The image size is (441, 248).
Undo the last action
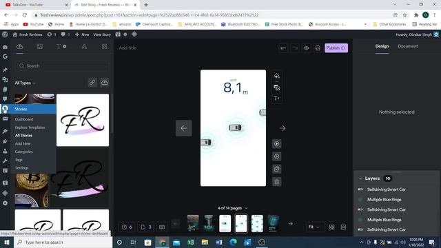(283, 48)
